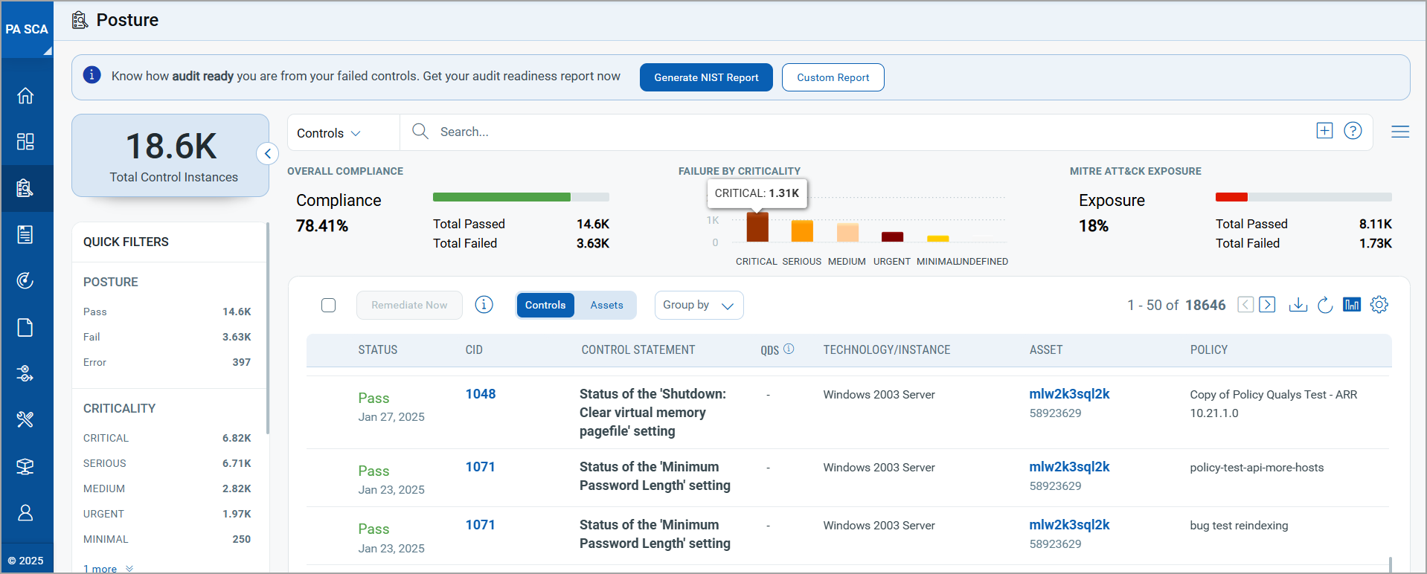Click the QDS info icon in header

click(789, 349)
